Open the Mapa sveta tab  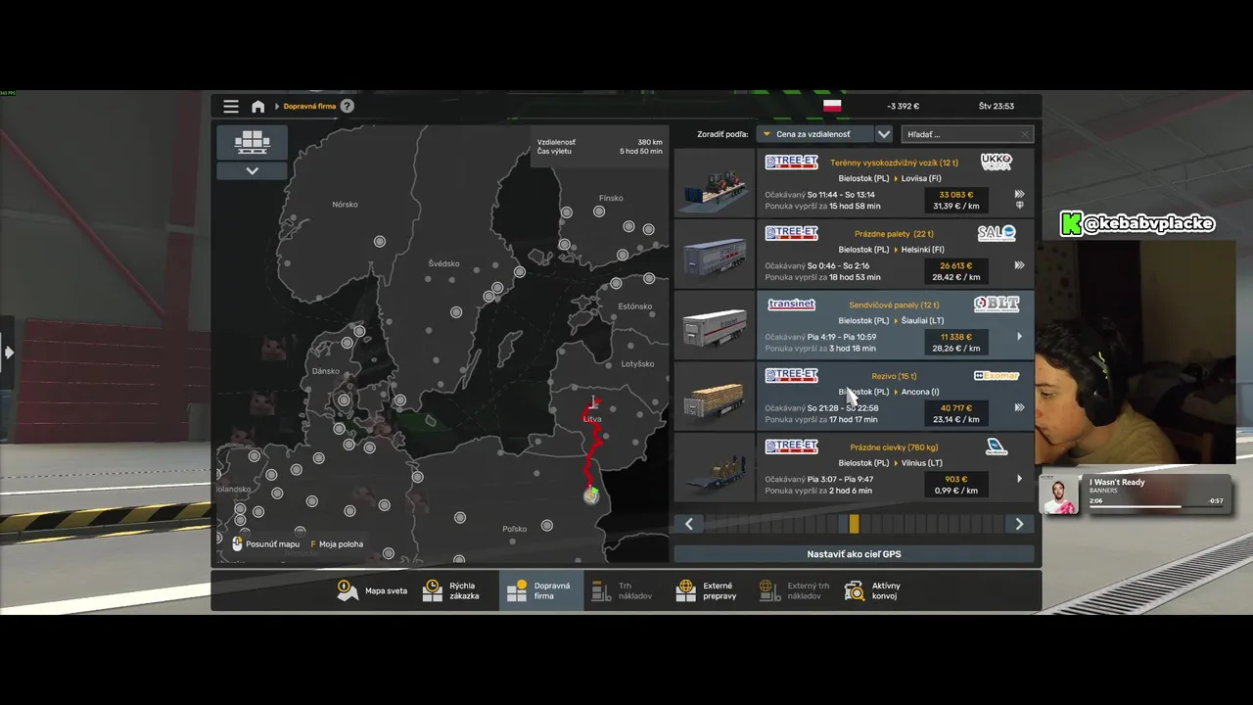tap(372, 590)
